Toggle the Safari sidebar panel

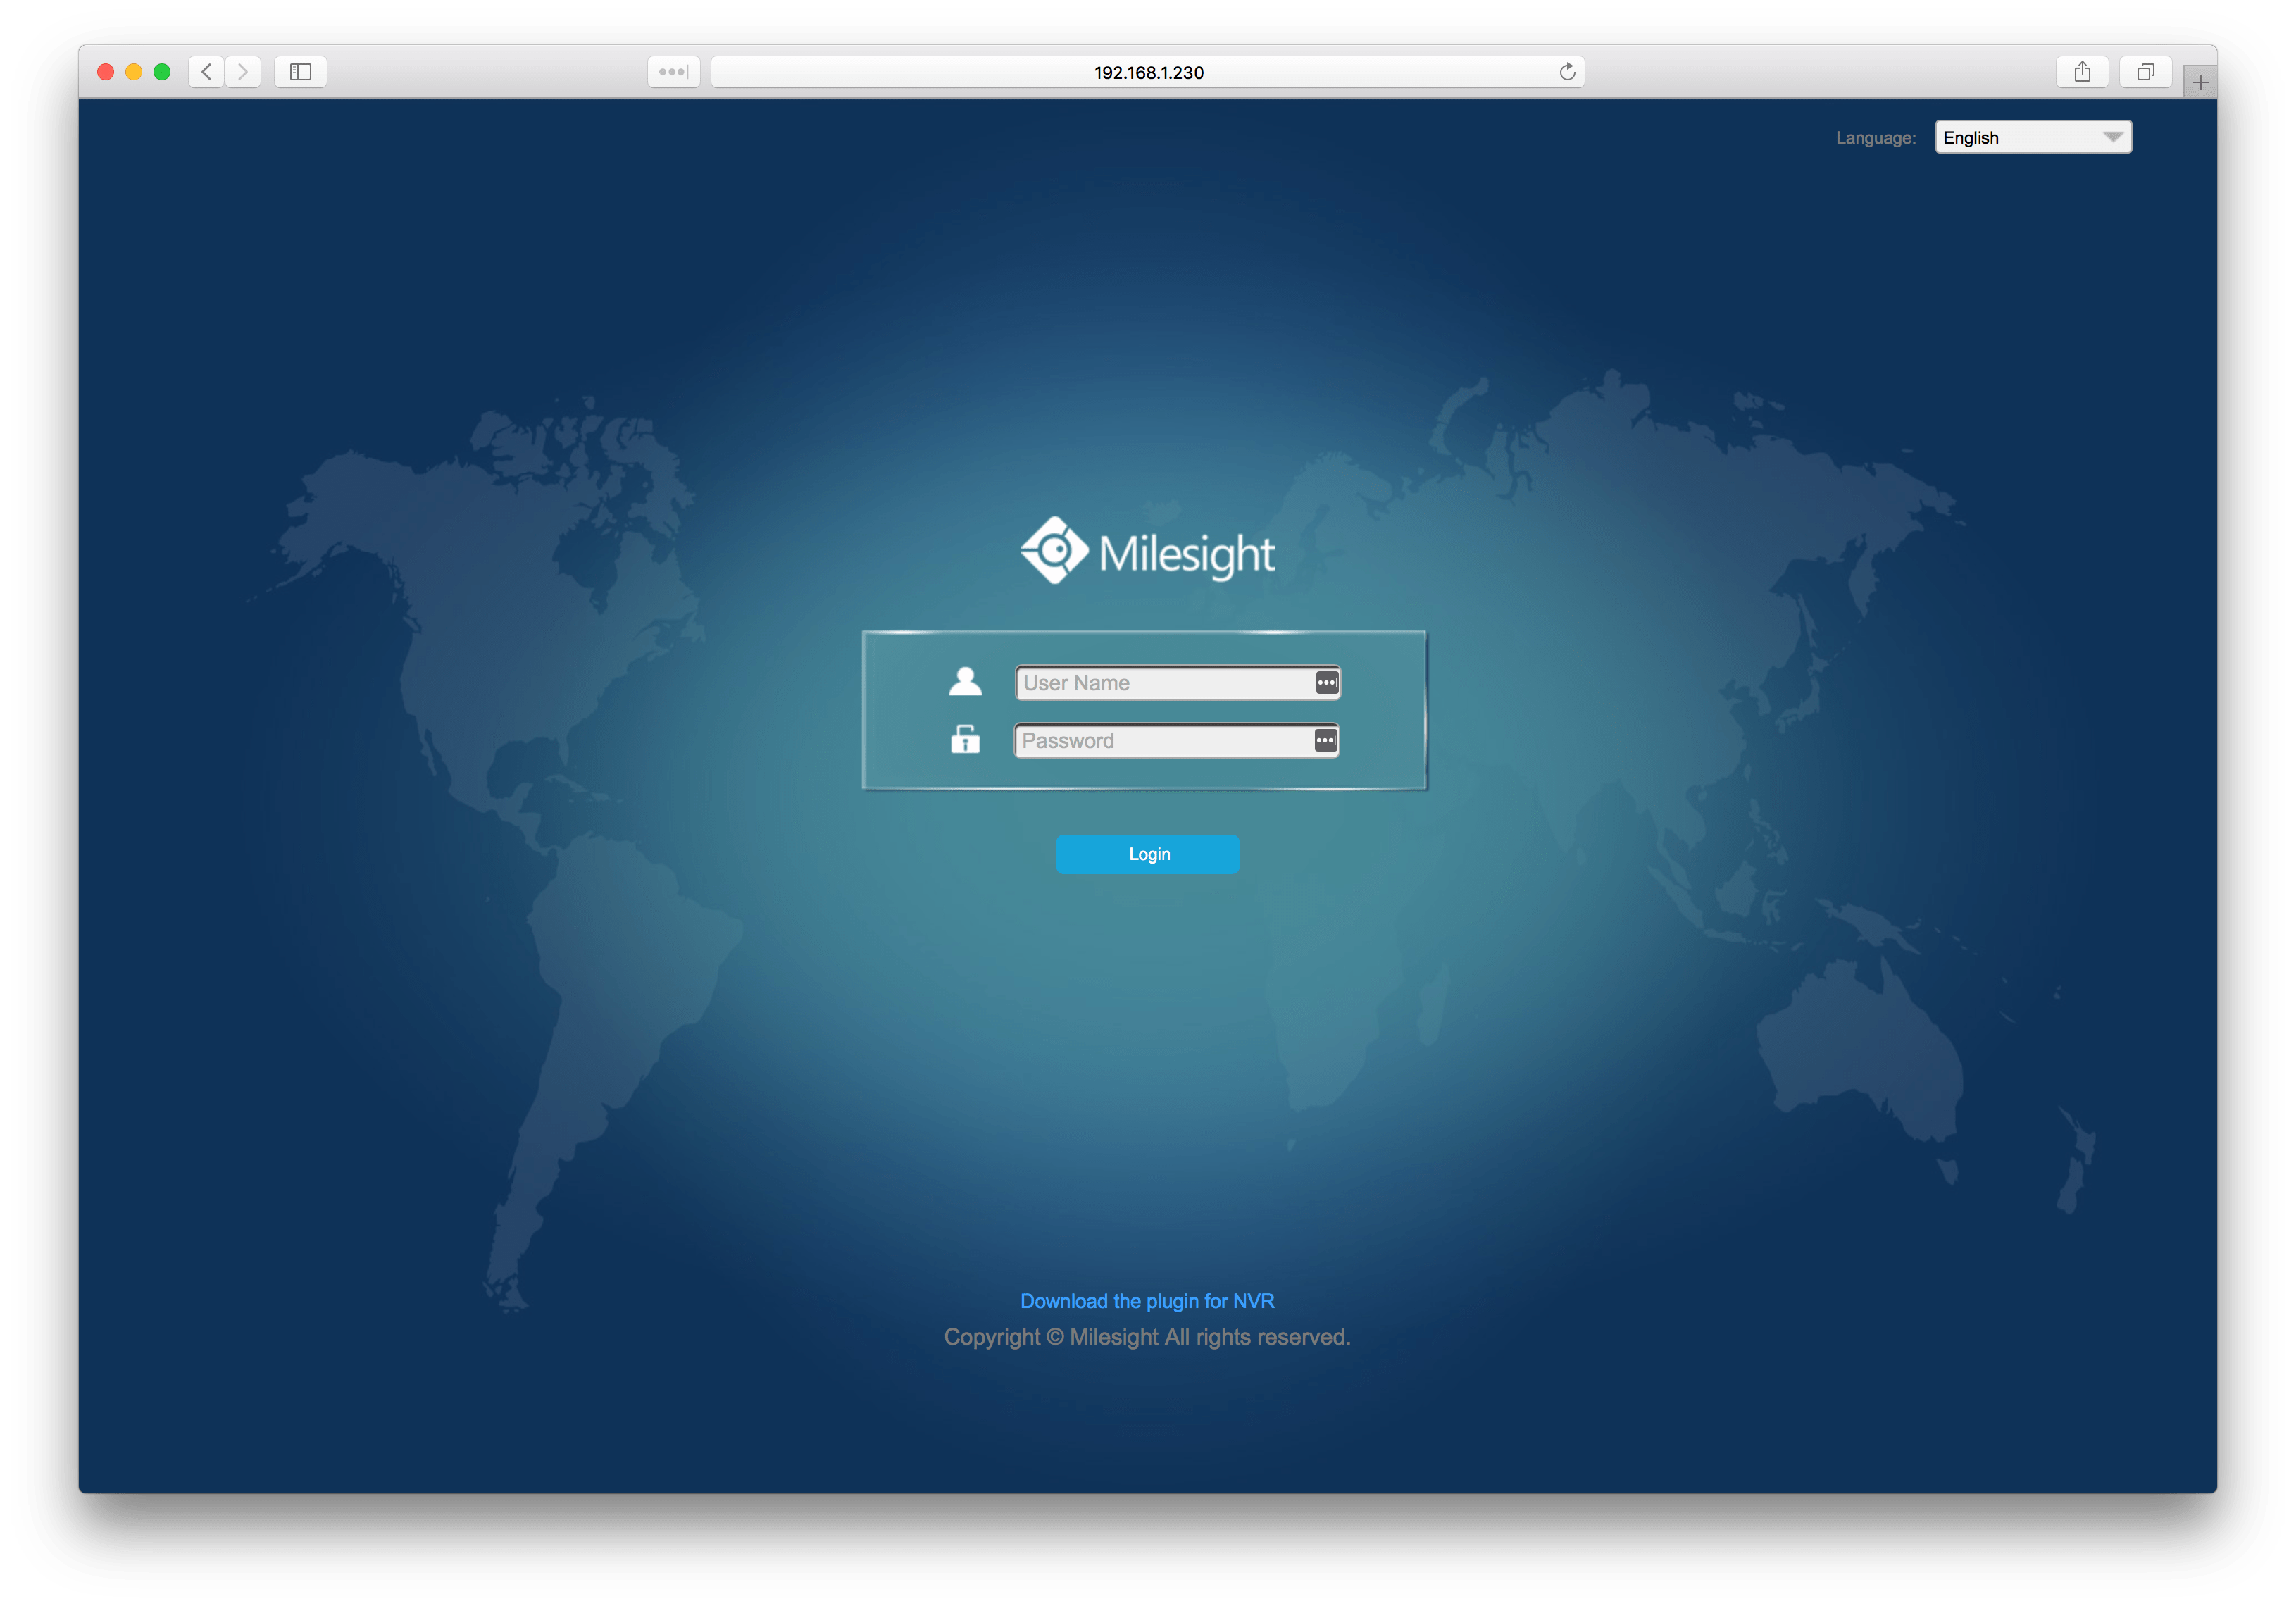click(x=300, y=71)
